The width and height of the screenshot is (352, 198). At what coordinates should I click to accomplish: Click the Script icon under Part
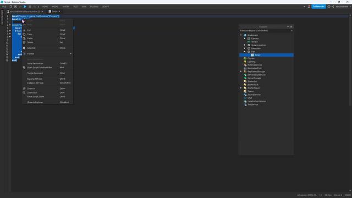[x=252, y=55]
